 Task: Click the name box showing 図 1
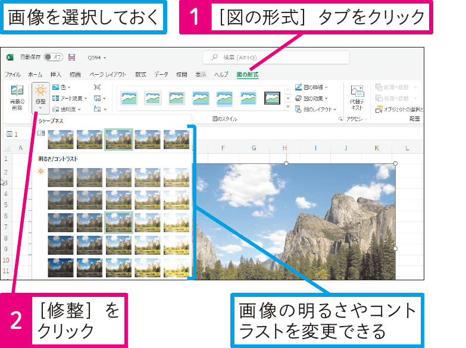coord(17,134)
